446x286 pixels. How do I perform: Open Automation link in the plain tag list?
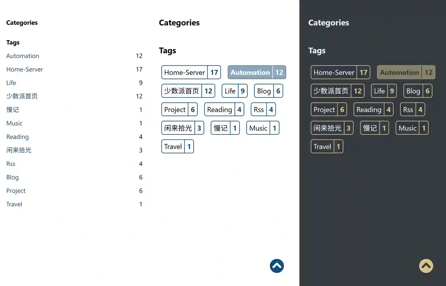(23, 56)
